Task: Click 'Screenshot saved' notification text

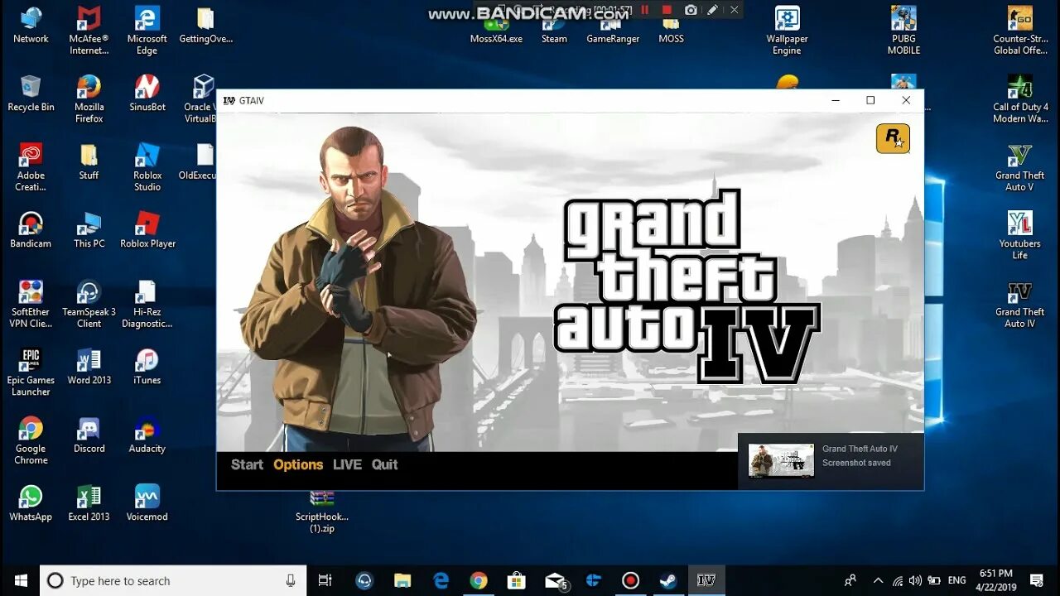Action: point(856,463)
